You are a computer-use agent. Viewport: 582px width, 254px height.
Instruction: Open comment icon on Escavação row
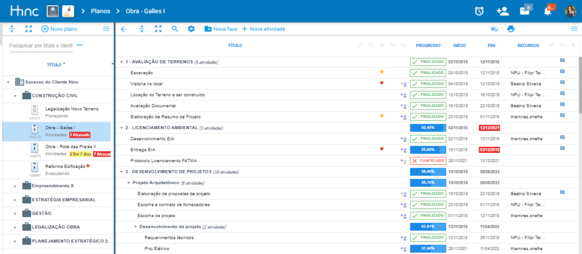tap(562, 72)
